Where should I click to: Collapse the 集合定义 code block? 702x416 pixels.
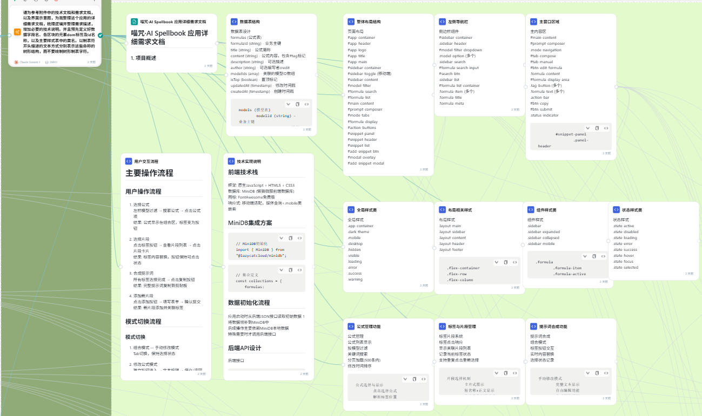pos(281,270)
